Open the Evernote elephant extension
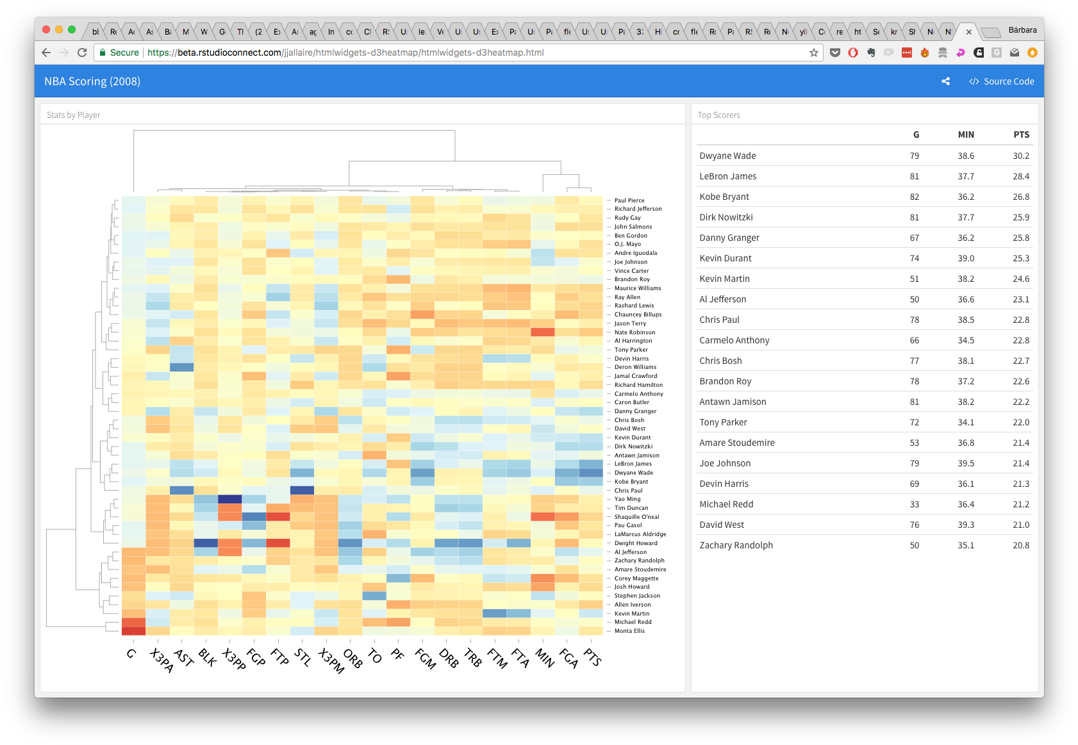This screenshot has height=745, width=1078. point(871,53)
